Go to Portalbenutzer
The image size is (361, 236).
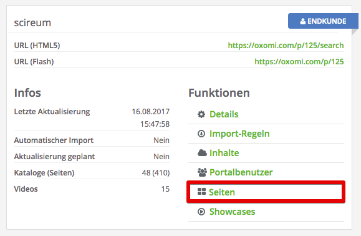pos(241,172)
